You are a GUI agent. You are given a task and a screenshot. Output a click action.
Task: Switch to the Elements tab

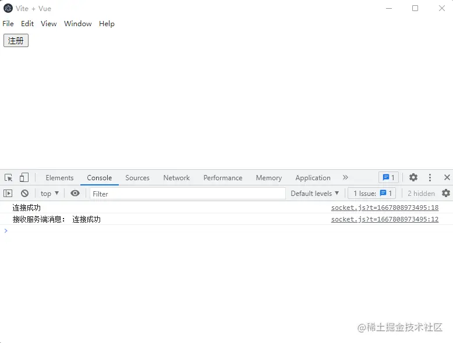click(x=59, y=178)
